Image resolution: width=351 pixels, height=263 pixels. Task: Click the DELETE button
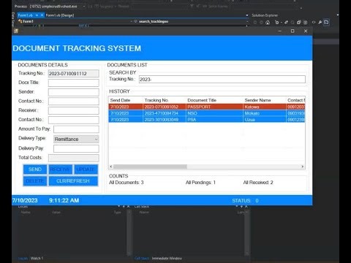coord(35,181)
